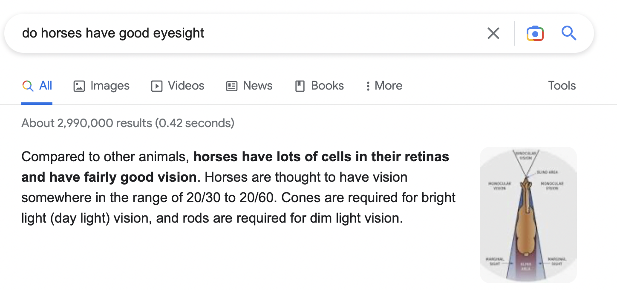Click the multicolor magnifier icon beside All
The width and height of the screenshot is (617, 290).
[28, 86]
